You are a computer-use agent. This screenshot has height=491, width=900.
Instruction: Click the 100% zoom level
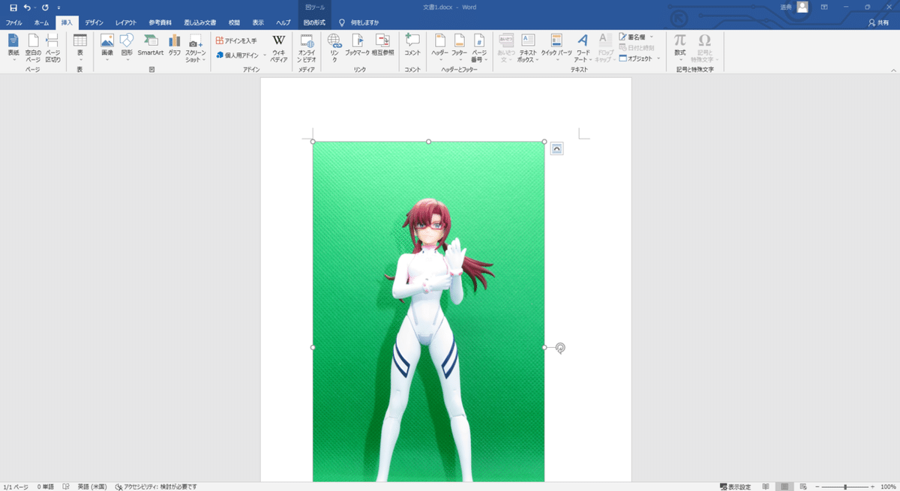click(888, 487)
